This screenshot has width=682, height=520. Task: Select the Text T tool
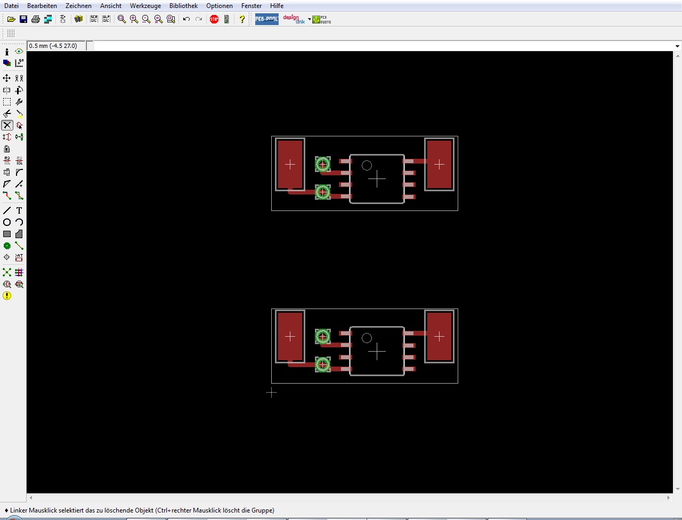pos(19,210)
